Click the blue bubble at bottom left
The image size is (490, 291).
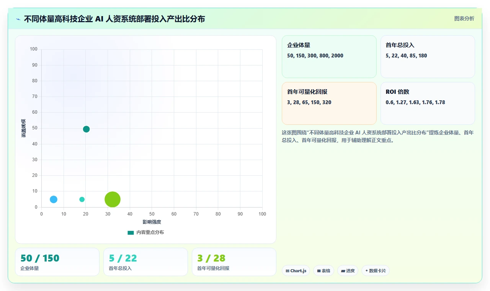54,199
